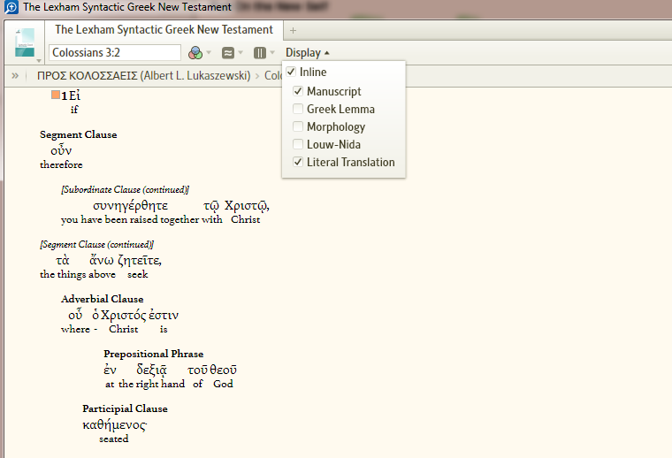Click the partial Col breadcrumb segment
This screenshot has height=458, width=672.
[272, 76]
